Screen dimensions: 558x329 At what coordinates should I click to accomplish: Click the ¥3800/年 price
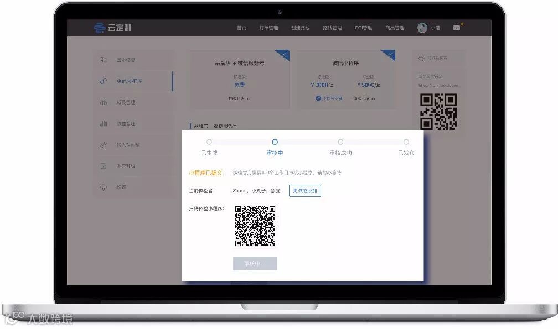coord(322,85)
